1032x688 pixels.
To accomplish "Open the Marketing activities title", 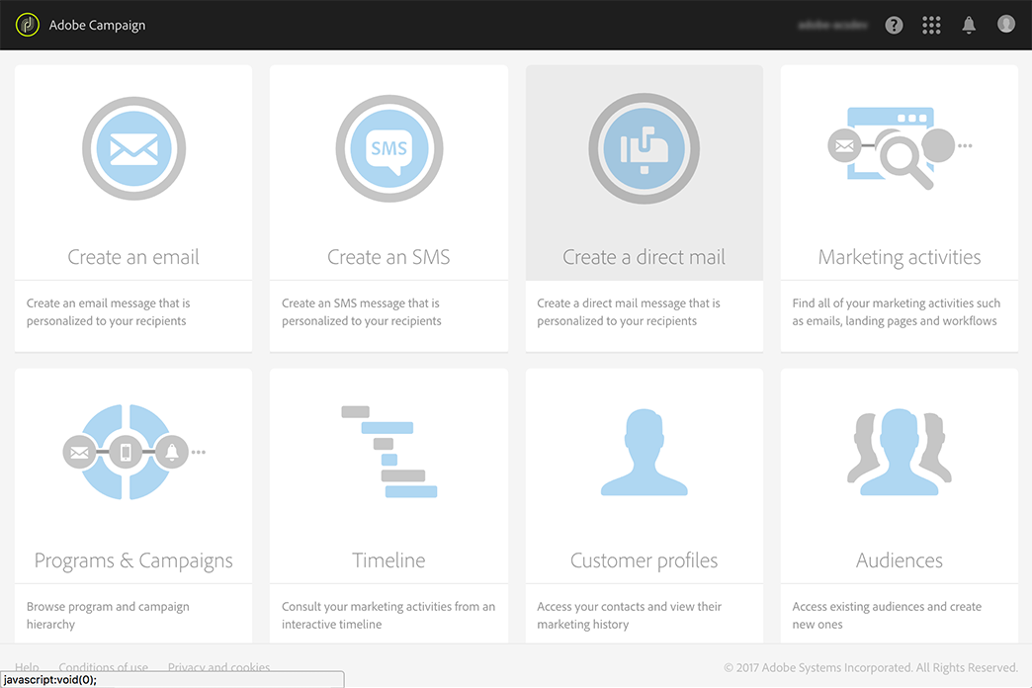I will pyautogui.click(x=900, y=257).
